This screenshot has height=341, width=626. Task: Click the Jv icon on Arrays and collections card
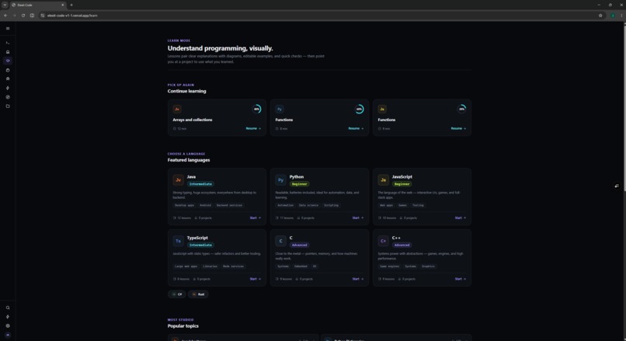(177, 109)
